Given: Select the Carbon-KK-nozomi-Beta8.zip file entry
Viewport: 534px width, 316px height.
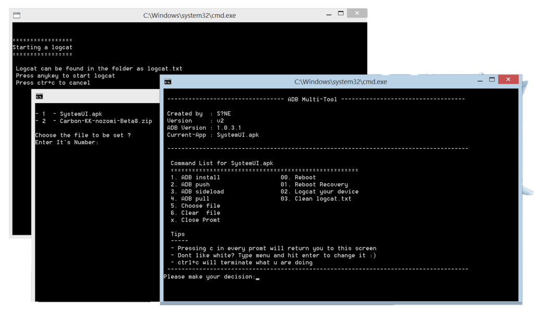Looking at the screenshot, I should (x=93, y=121).
